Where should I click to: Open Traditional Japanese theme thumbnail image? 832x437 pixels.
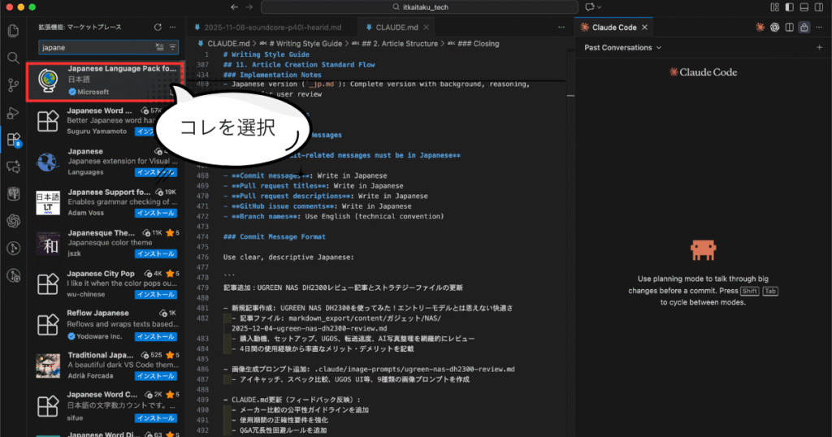pyautogui.click(x=48, y=366)
